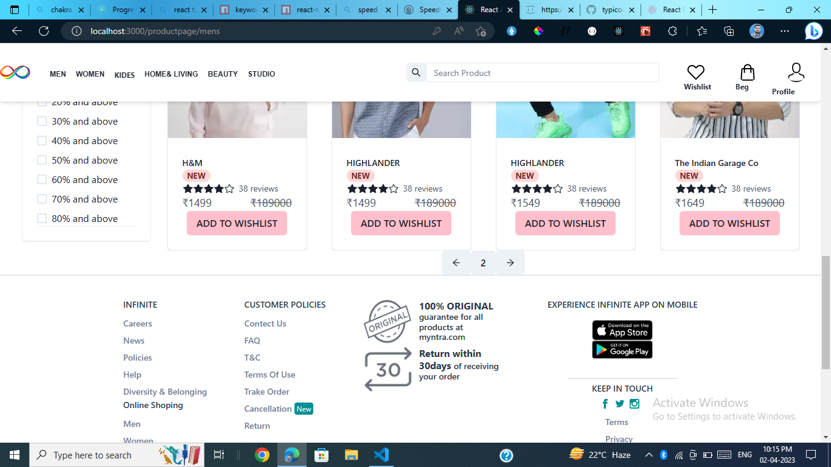Click page number 2 in pagination
The image size is (831, 467).
tap(483, 263)
